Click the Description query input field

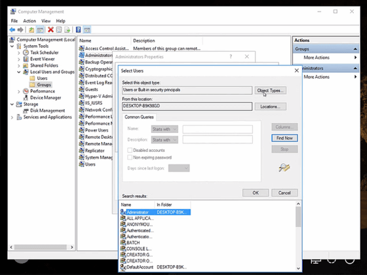point(218,139)
